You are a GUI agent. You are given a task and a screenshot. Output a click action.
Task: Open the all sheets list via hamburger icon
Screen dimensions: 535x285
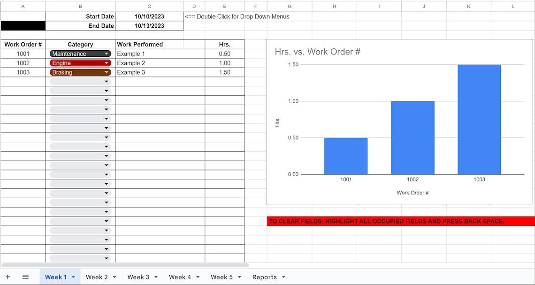click(26, 277)
